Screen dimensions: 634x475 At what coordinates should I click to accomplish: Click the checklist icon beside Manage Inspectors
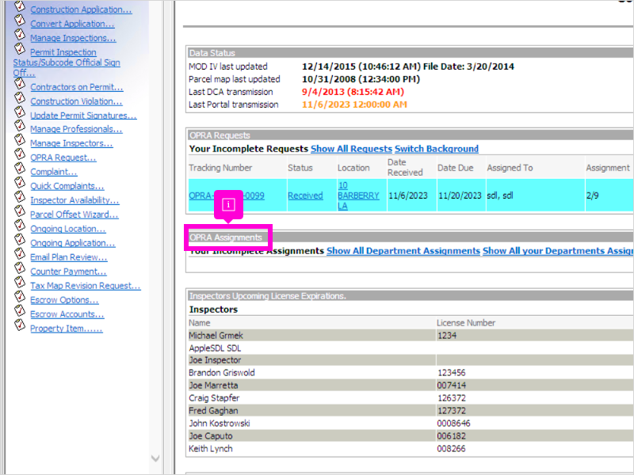click(x=20, y=140)
